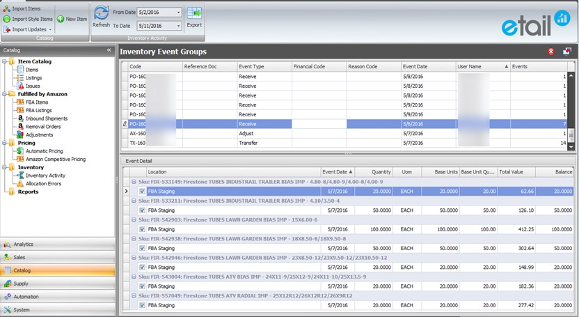Toggle checkbox for FIR-543004 FBA Staging row
The image size is (579, 317).
142,286
